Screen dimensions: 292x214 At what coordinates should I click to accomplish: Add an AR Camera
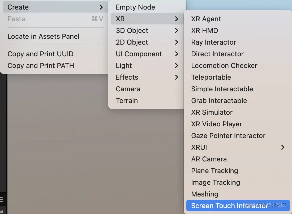click(x=209, y=159)
